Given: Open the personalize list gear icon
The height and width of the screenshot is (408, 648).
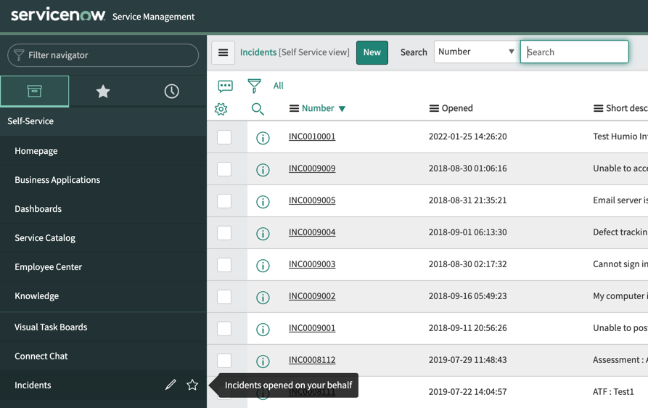Looking at the screenshot, I should click(x=221, y=109).
